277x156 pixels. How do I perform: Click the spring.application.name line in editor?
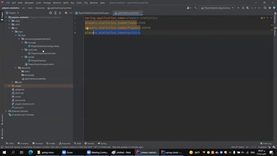[121, 18]
